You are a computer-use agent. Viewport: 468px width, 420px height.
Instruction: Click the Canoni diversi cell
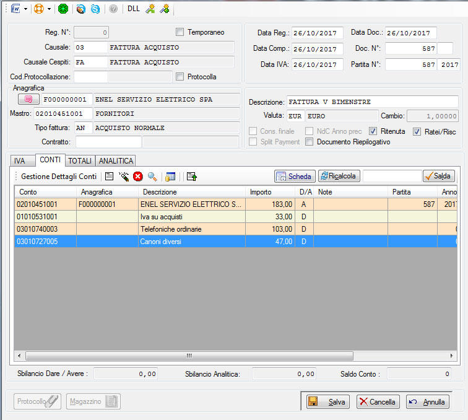click(x=192, y=242)
